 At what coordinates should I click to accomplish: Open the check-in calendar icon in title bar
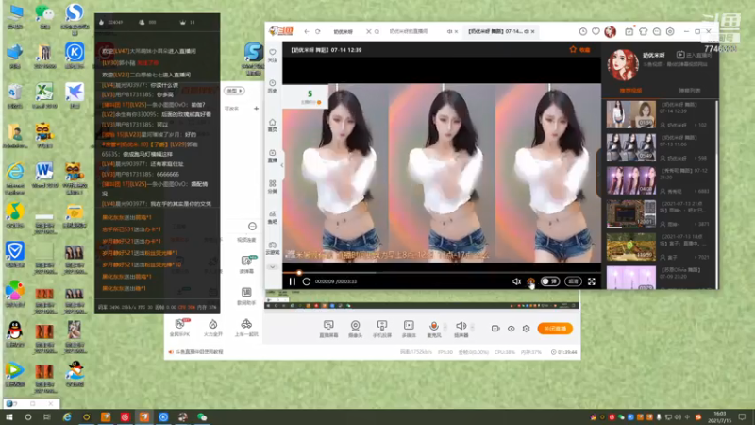pyautogui.click(x=629, y=31)
